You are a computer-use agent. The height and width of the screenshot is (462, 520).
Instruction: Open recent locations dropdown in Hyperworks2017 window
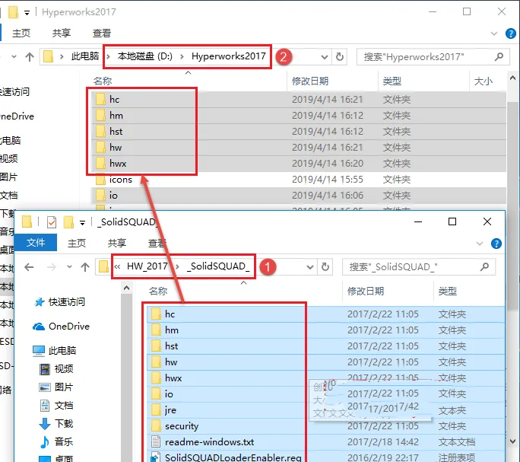coord(14,56)
